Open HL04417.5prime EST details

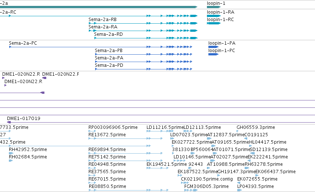(250, 146)
